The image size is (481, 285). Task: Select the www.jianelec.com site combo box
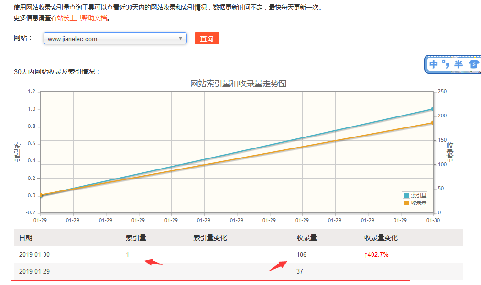coord(110,39)
